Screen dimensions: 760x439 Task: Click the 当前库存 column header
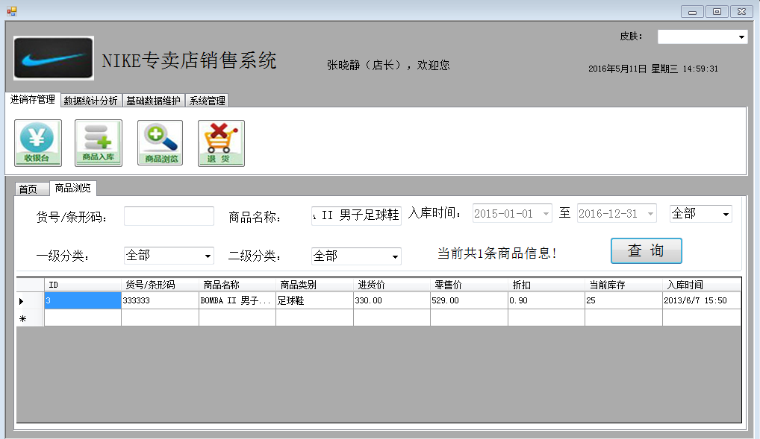click(x=624, y=285)
